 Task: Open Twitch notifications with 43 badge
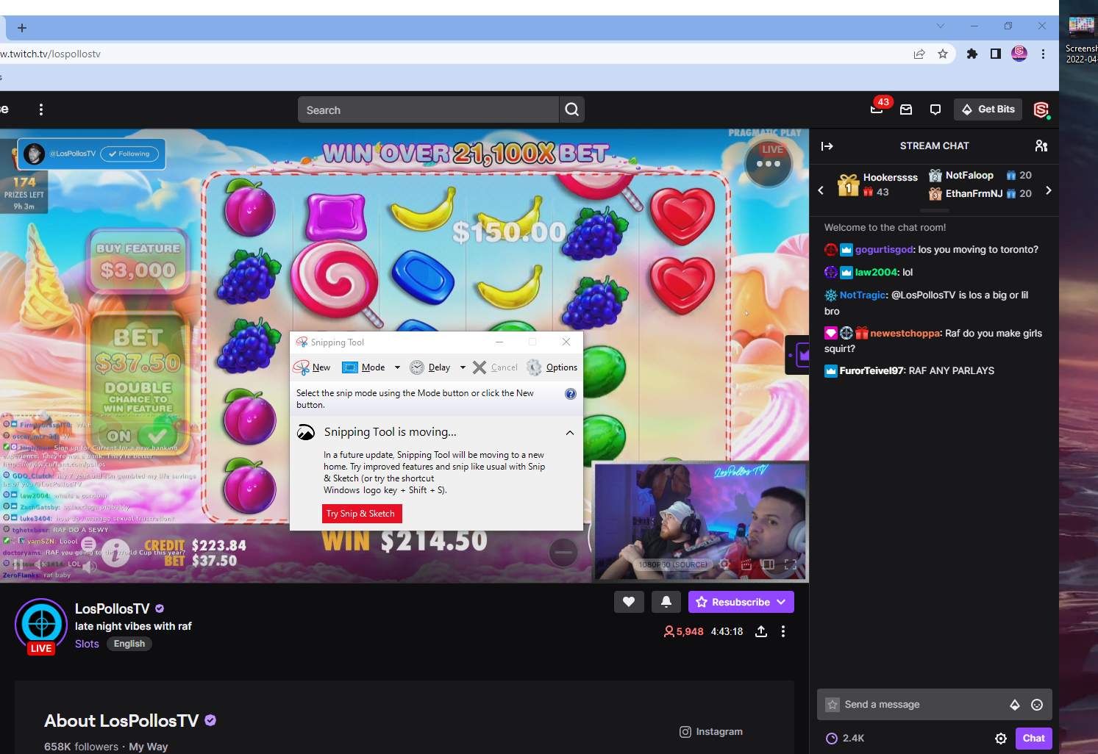point(877,109)
